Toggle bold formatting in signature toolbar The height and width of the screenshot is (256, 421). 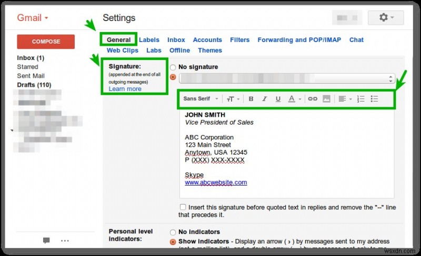[x=251, y=99]
